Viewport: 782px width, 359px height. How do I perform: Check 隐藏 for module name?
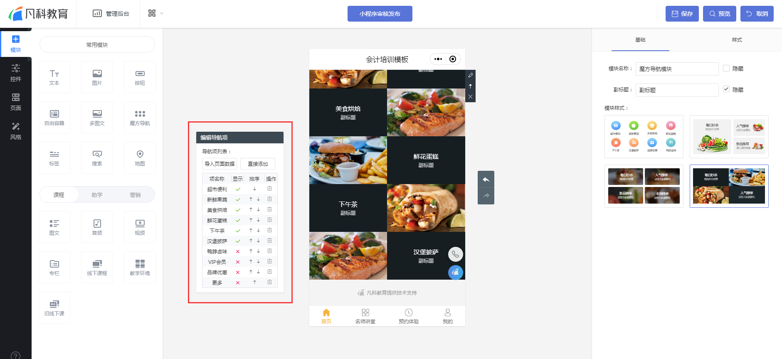[x=726, y=68]
